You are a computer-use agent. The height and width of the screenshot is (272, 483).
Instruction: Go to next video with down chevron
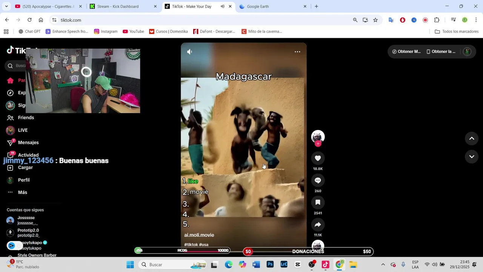(472, 156)
